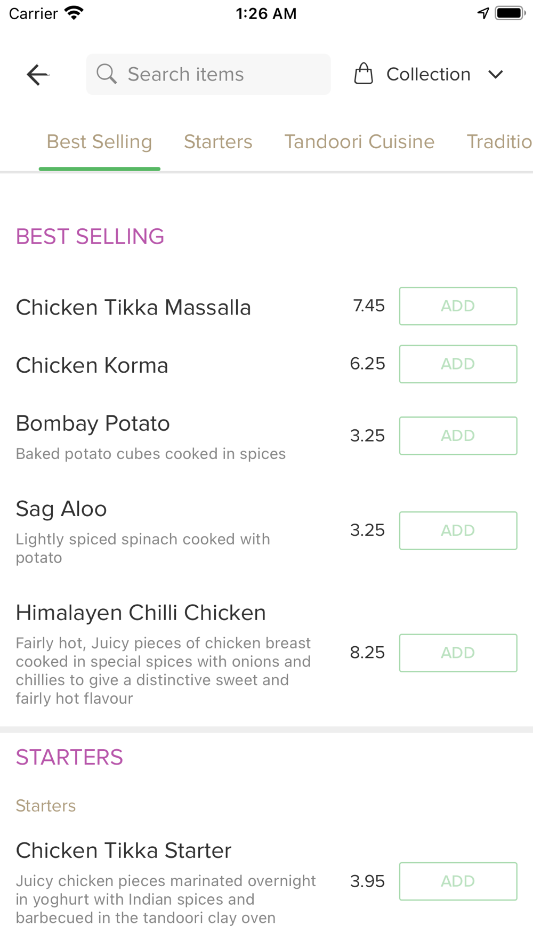The image size is (533, 948).
Task: Add Sag Aloo to order
Action: 458,531
